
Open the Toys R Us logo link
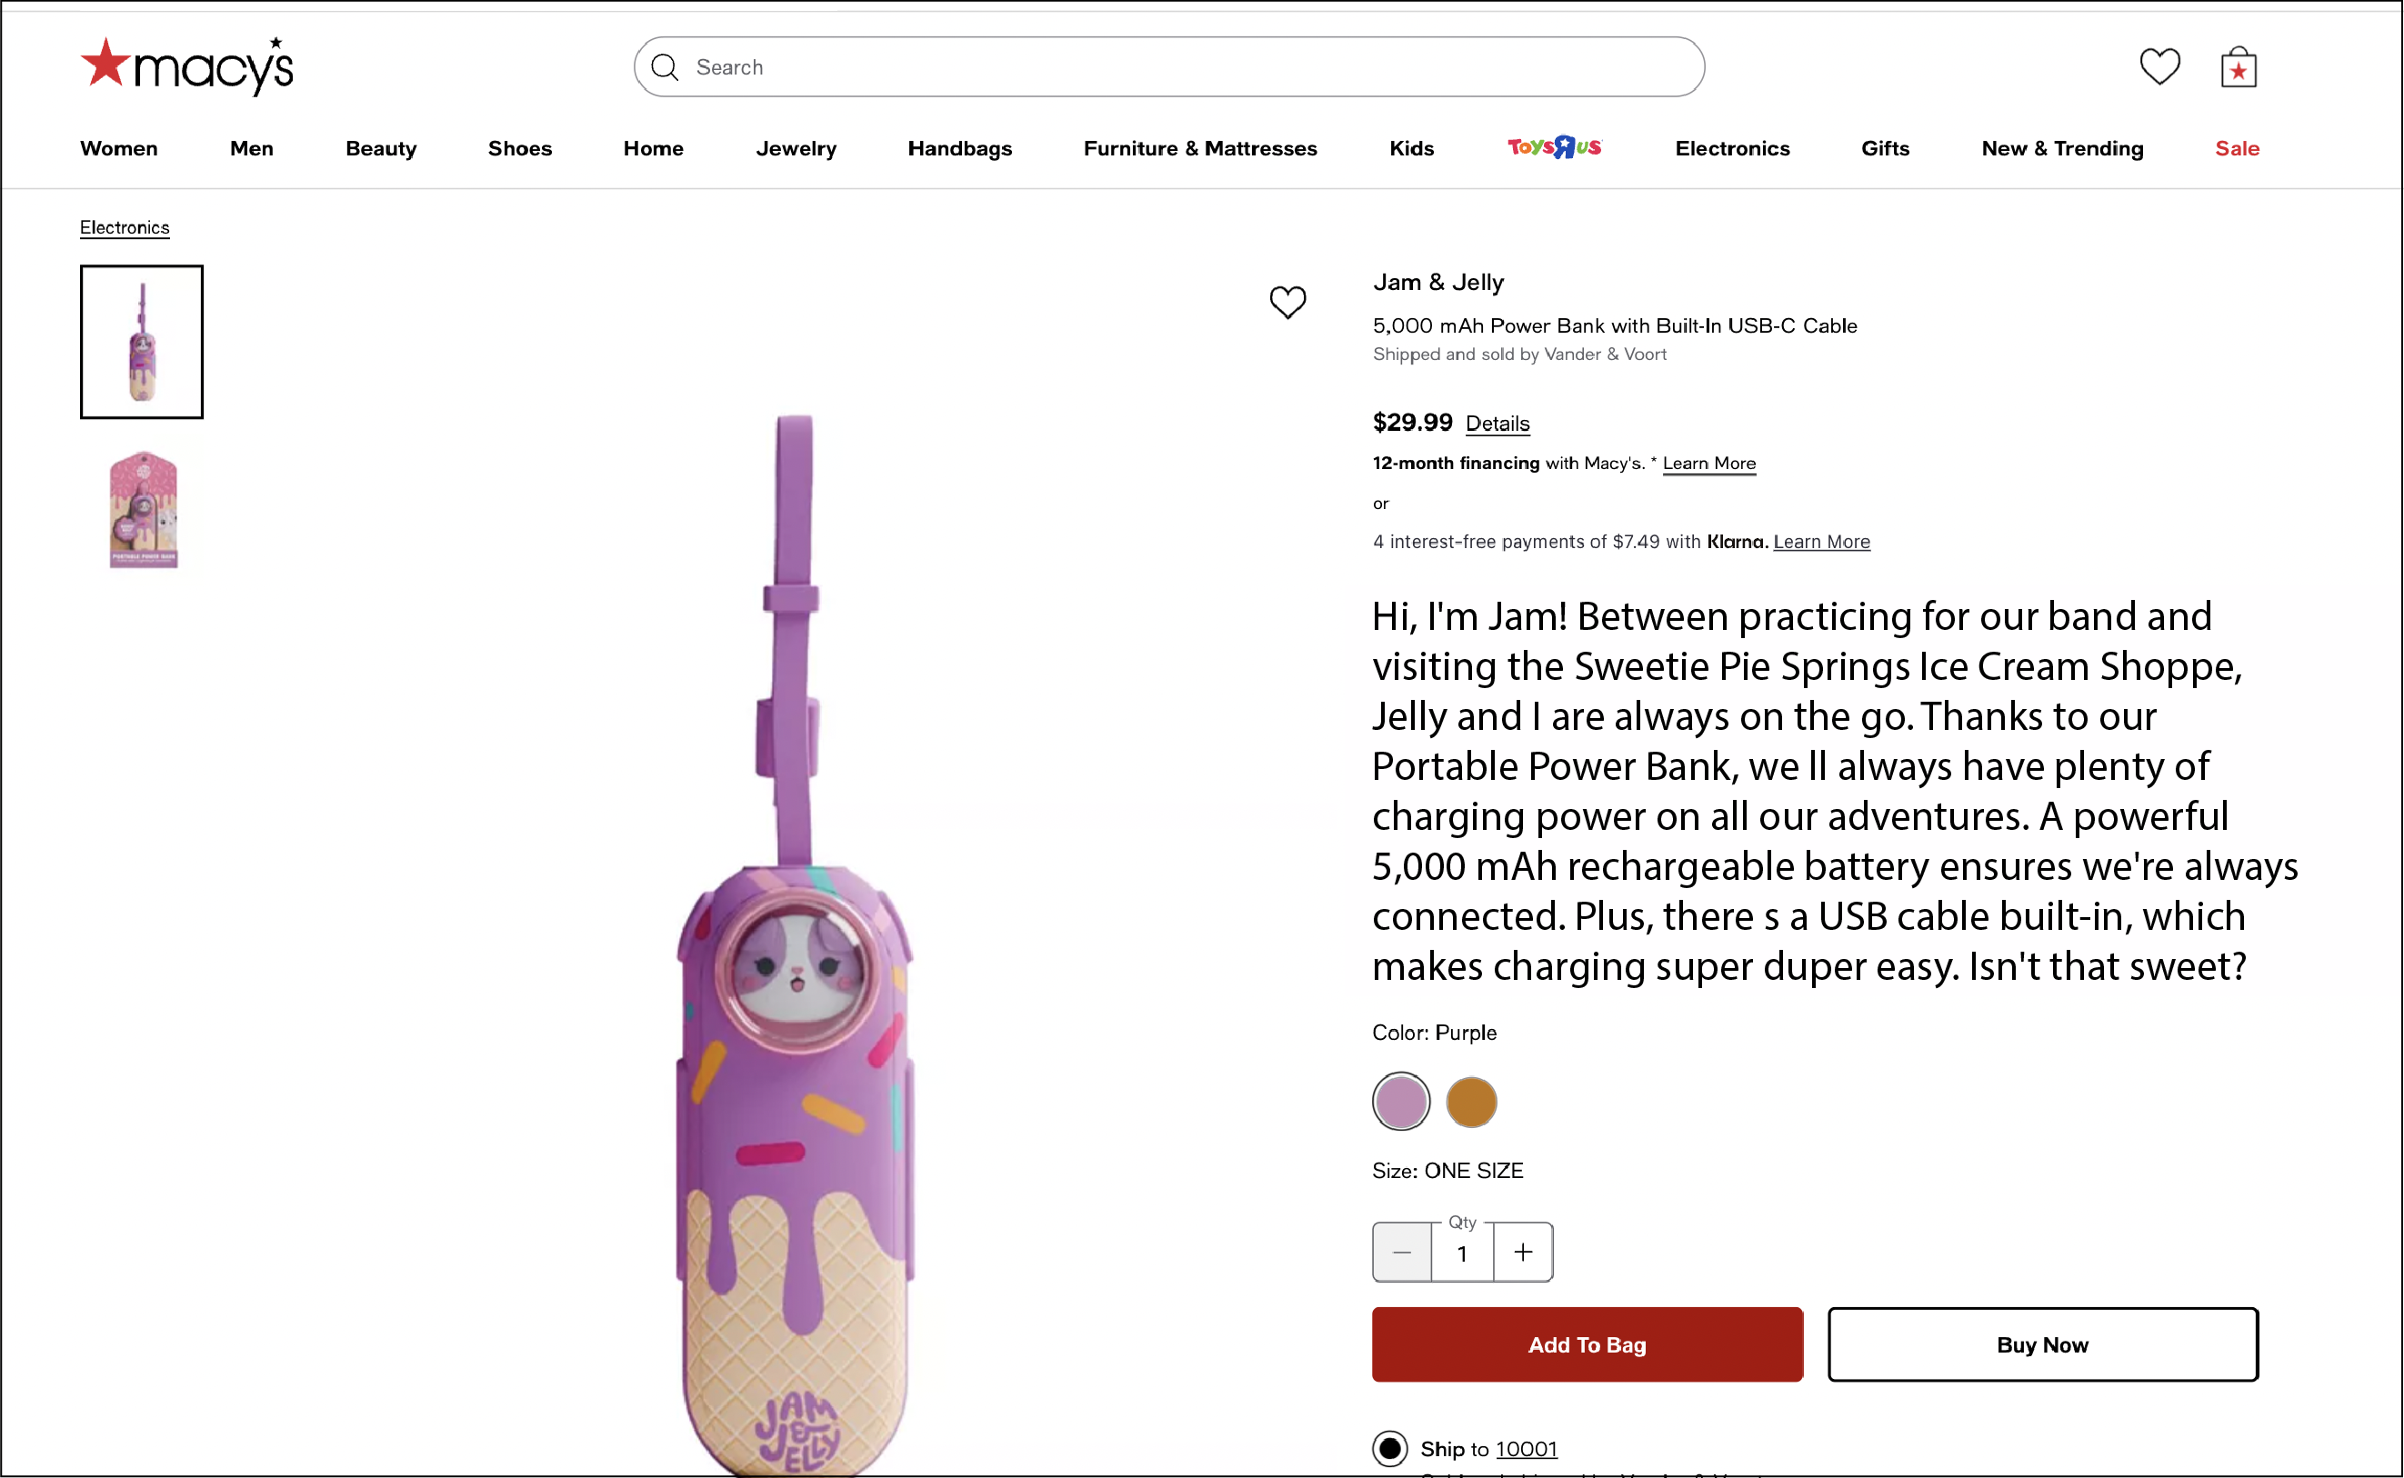point(1555,147)
